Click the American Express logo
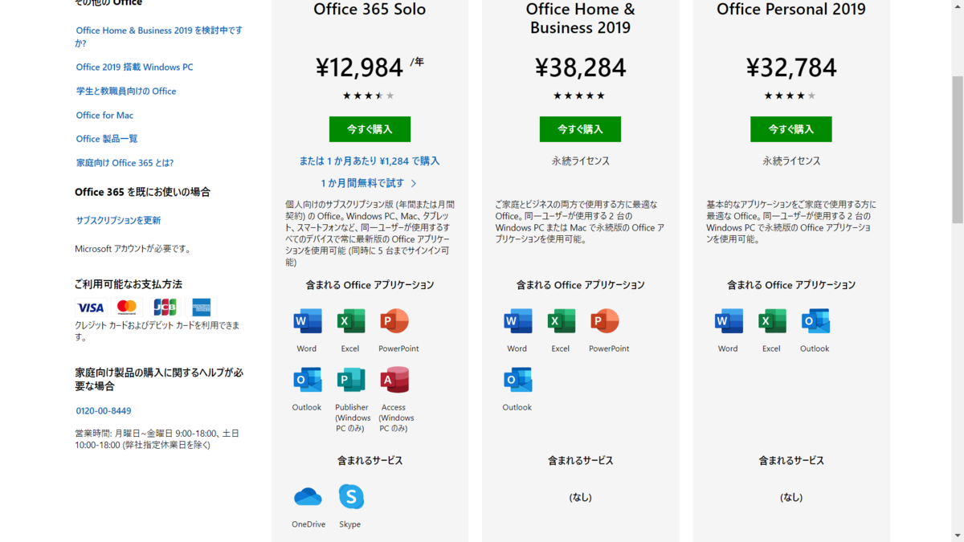The width and height of the screenshot is (964, 542). pyautogui.click(x=201, y=308)
